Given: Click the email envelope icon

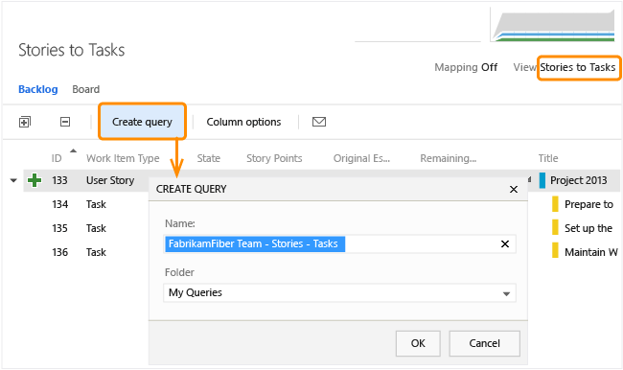Looking at the screenshot, I should click(x=319, y=122).
